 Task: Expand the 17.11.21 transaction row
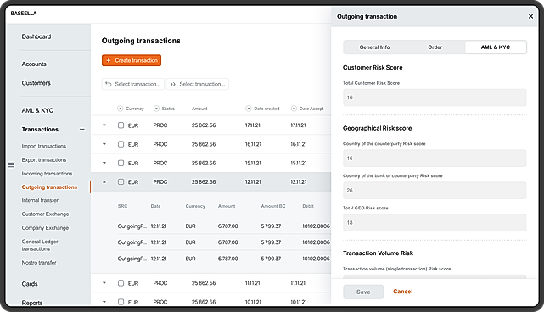pos(104,125)
